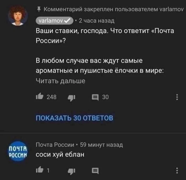This screenshot has width=186, height=180.
Task: Click the reply count number 30
Action: [105, 97]
